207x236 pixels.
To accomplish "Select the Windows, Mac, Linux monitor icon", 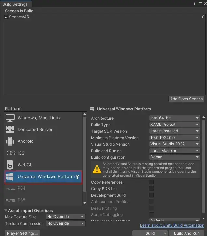I will [10, 118].
